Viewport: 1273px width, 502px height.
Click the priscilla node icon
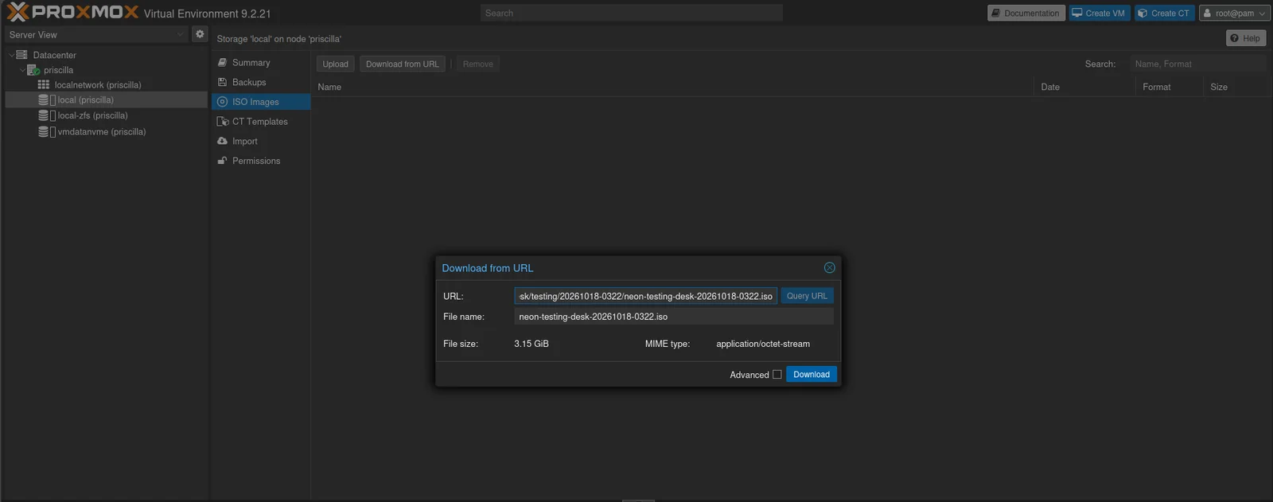(33, 70)
